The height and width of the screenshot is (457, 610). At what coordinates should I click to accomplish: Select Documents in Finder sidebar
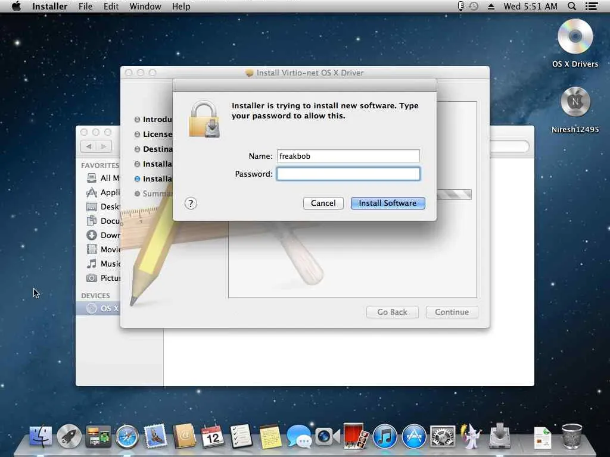(x=103, y=221)
